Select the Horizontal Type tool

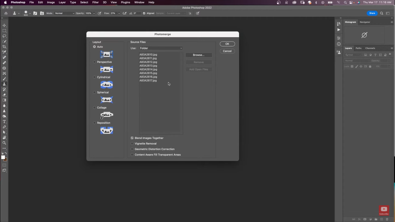(4, 122)
